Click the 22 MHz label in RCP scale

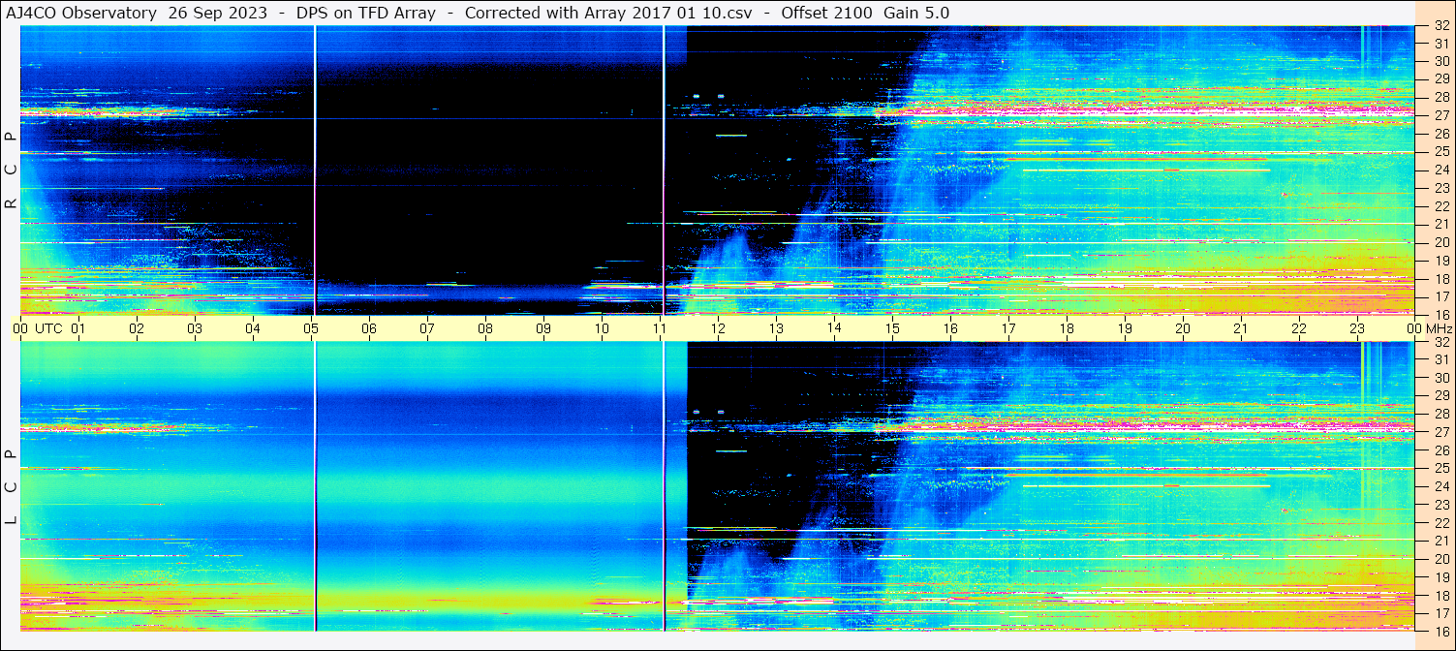(x=1441, y=206)
